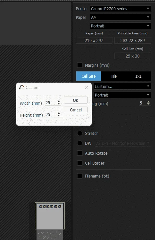155x240 pixels.
Task: Close the Custom dialog with X
Action: click(x=87, y=87)
